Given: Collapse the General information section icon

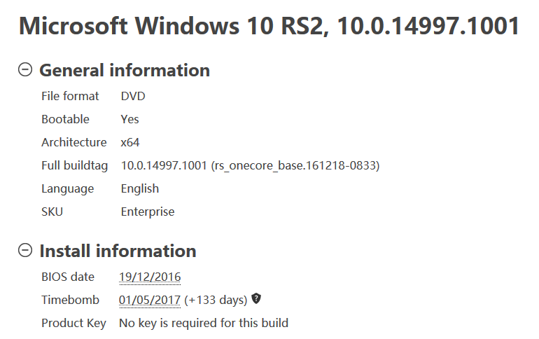Looking at the screenshot, I should 25,69.
